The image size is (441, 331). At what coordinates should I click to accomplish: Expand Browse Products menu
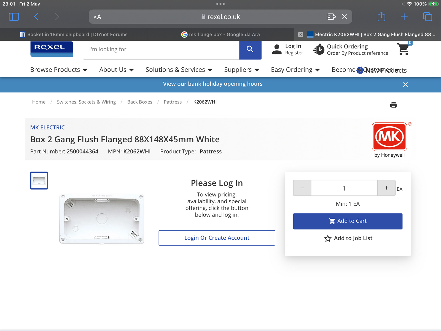59,70
